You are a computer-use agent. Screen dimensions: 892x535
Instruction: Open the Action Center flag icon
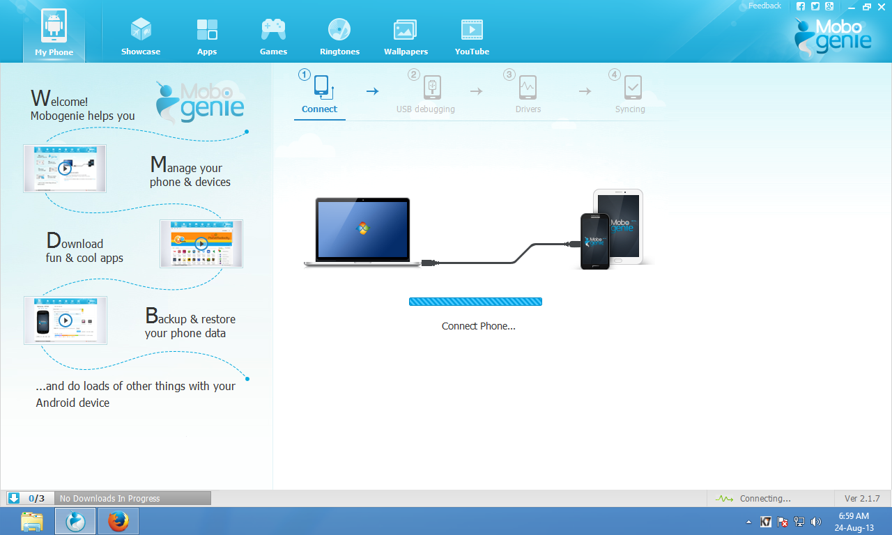(783, 522)
